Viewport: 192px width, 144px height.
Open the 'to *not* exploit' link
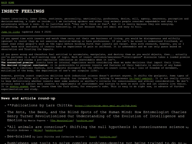click(x=141, y=78)
